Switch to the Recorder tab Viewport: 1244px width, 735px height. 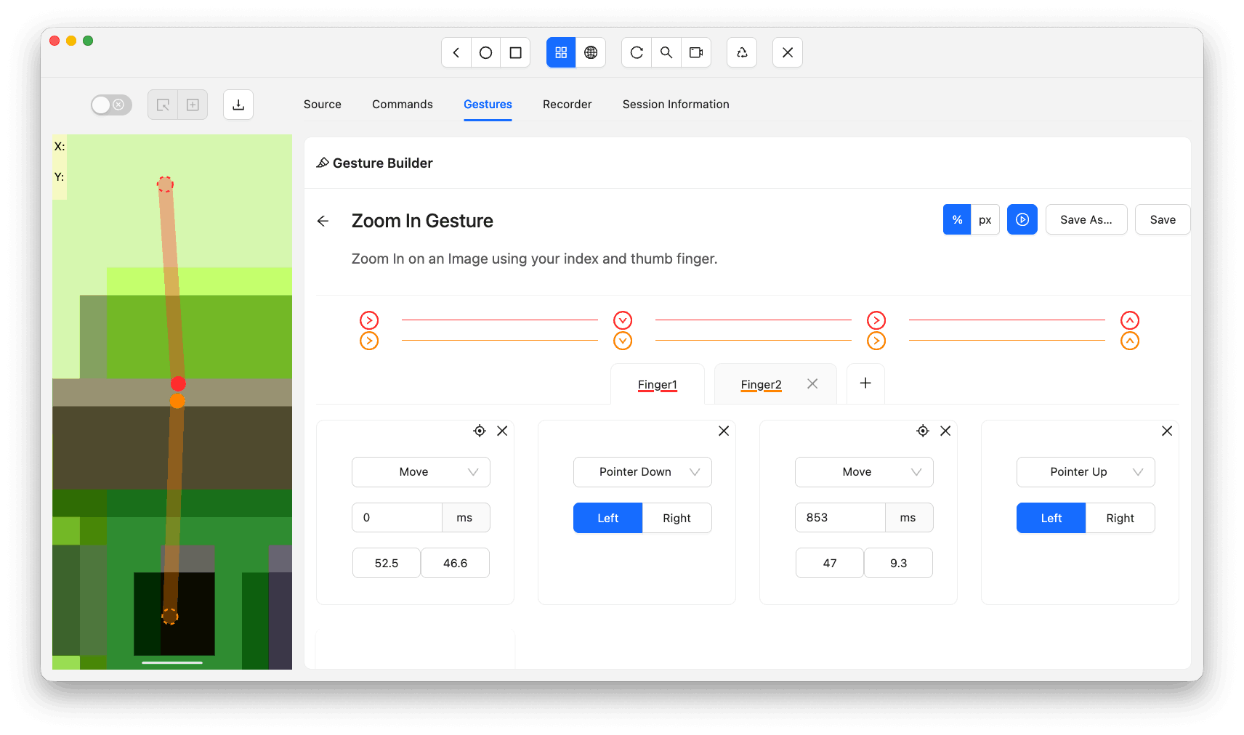567,104
